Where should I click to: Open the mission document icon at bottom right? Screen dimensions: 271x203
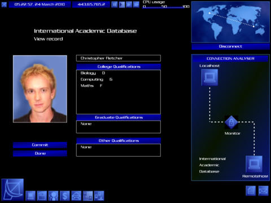point(251,191)
